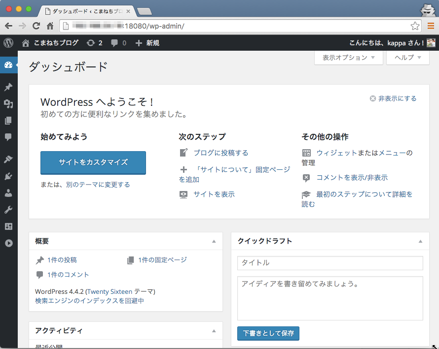Open 新規 menu in admin bar
The image size is (439, 349).
click(153, 43)
